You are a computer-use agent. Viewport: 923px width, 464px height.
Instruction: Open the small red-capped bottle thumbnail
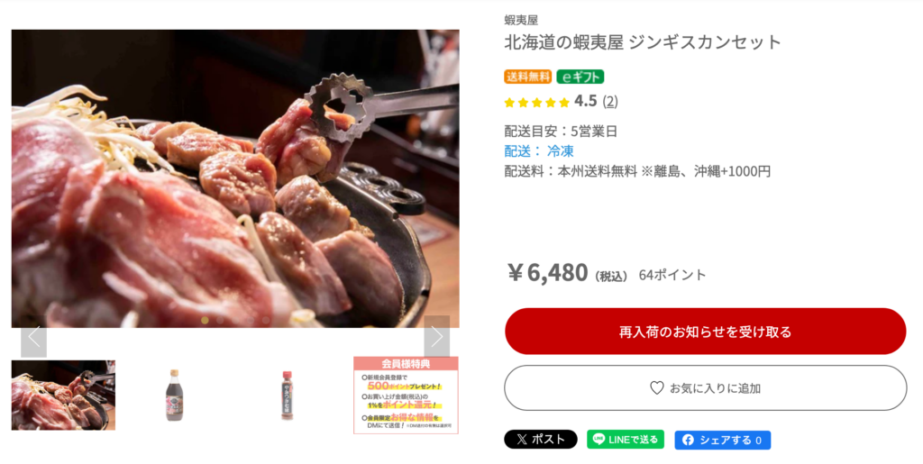click(x=287, y=396)
